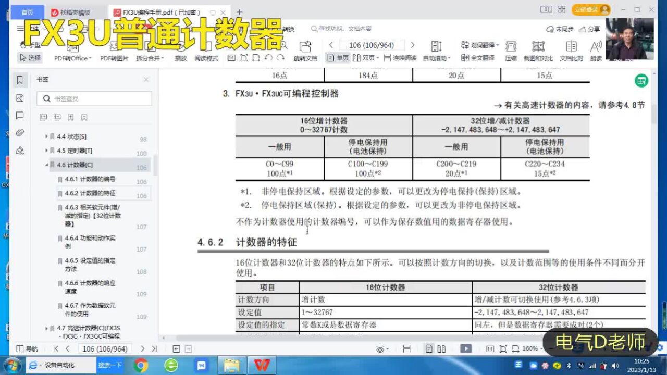Go to next page in toolbar
The height and width of the screenshot is (375, 667).
pos(413,45)
